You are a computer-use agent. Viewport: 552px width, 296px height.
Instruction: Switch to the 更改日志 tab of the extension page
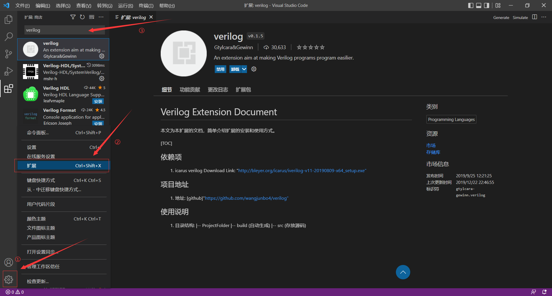[218, 90]
